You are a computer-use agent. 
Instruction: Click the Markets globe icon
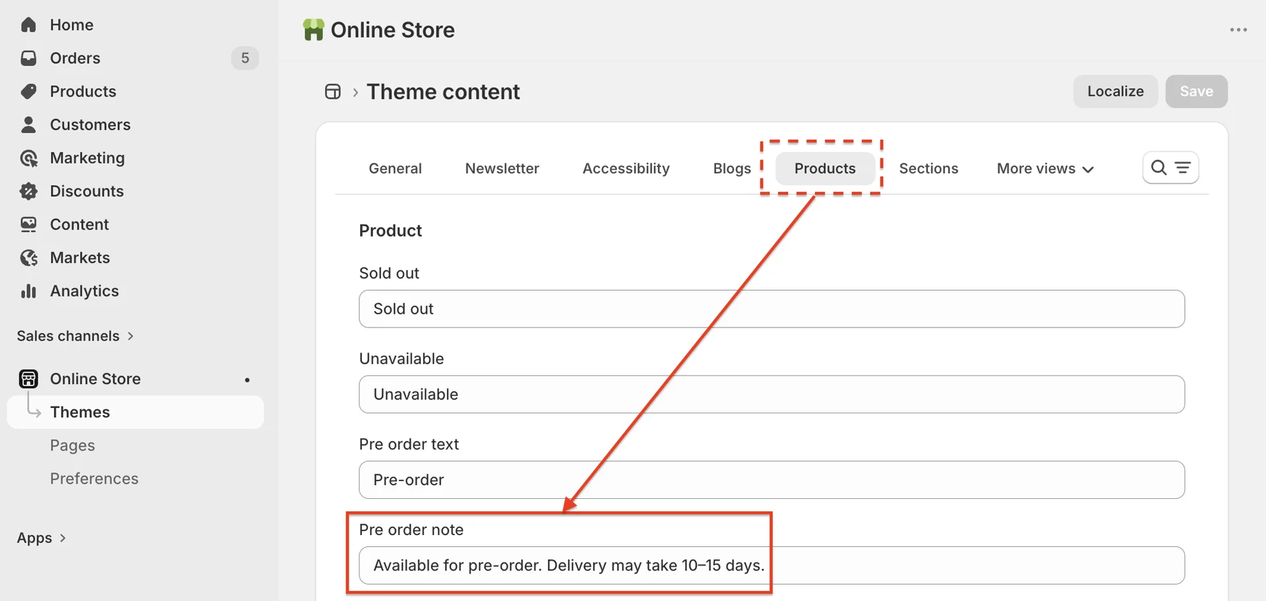pyautogui.click(x=28, y=258)
